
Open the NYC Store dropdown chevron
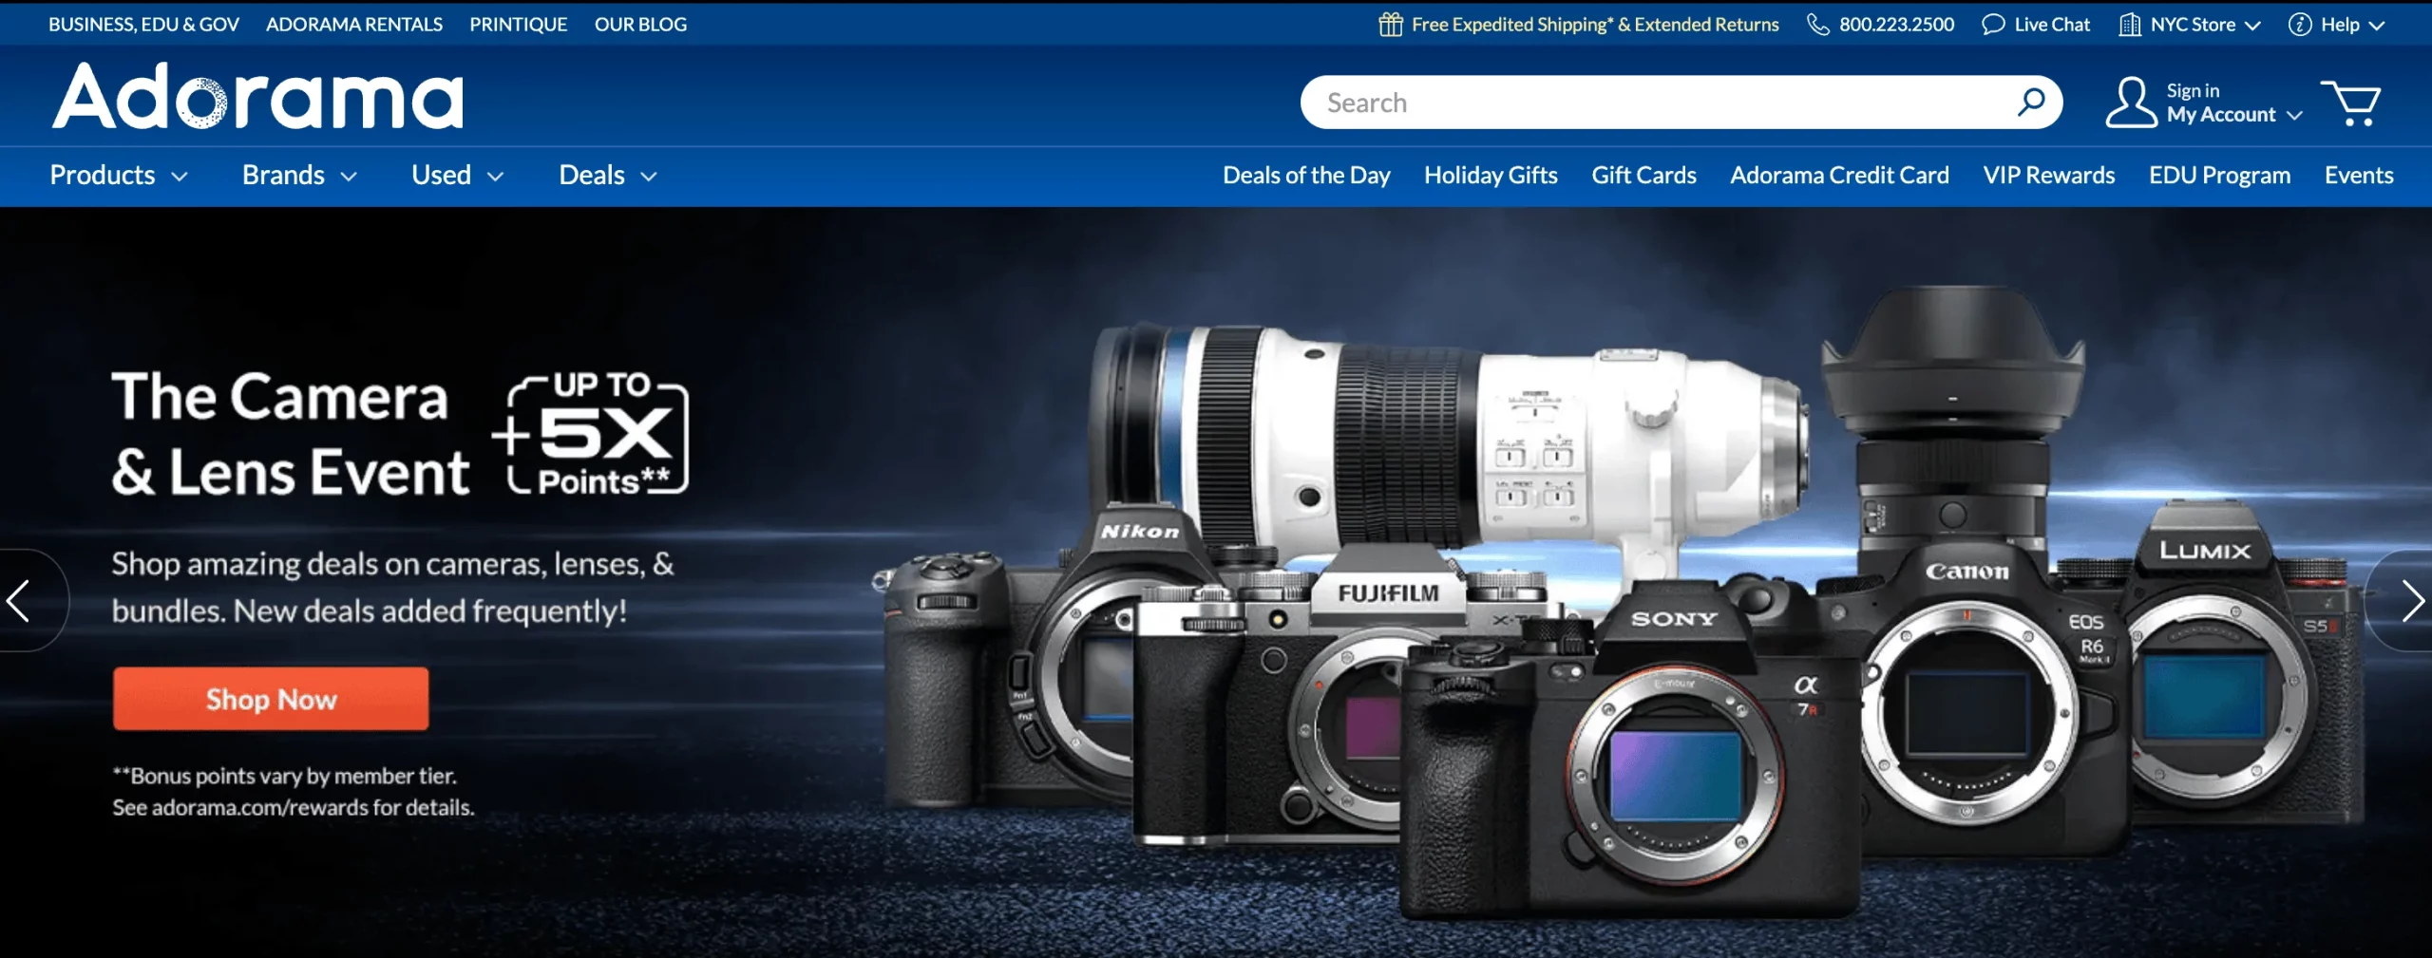pos(2252,26)
